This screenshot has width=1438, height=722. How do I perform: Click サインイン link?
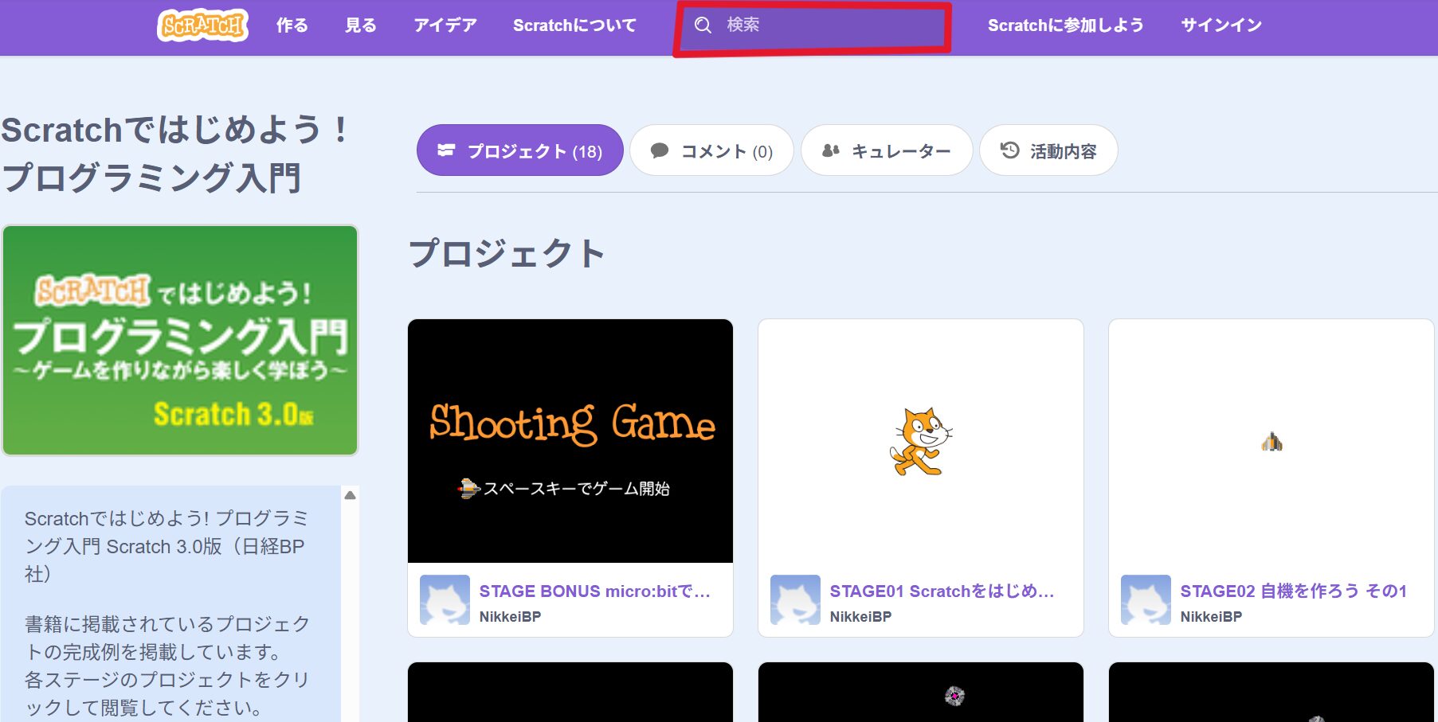coord(1221,25)
